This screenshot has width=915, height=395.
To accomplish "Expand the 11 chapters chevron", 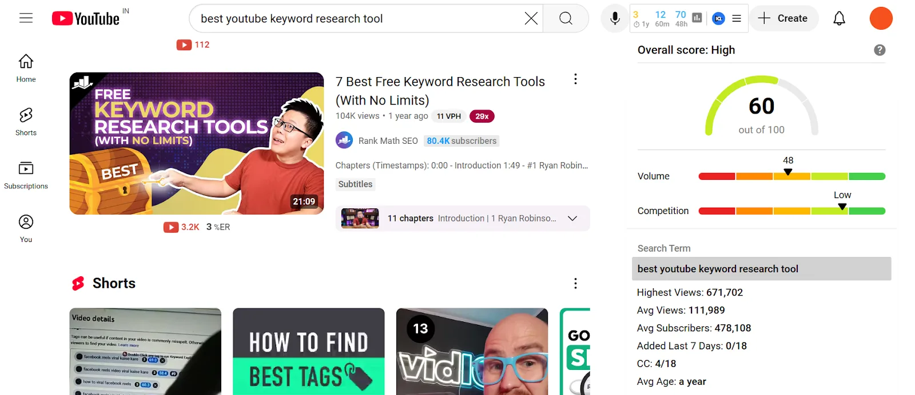I will (572, 219).
